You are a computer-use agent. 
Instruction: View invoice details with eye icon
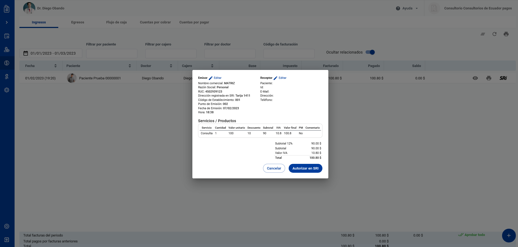click(x=475, y=78)
